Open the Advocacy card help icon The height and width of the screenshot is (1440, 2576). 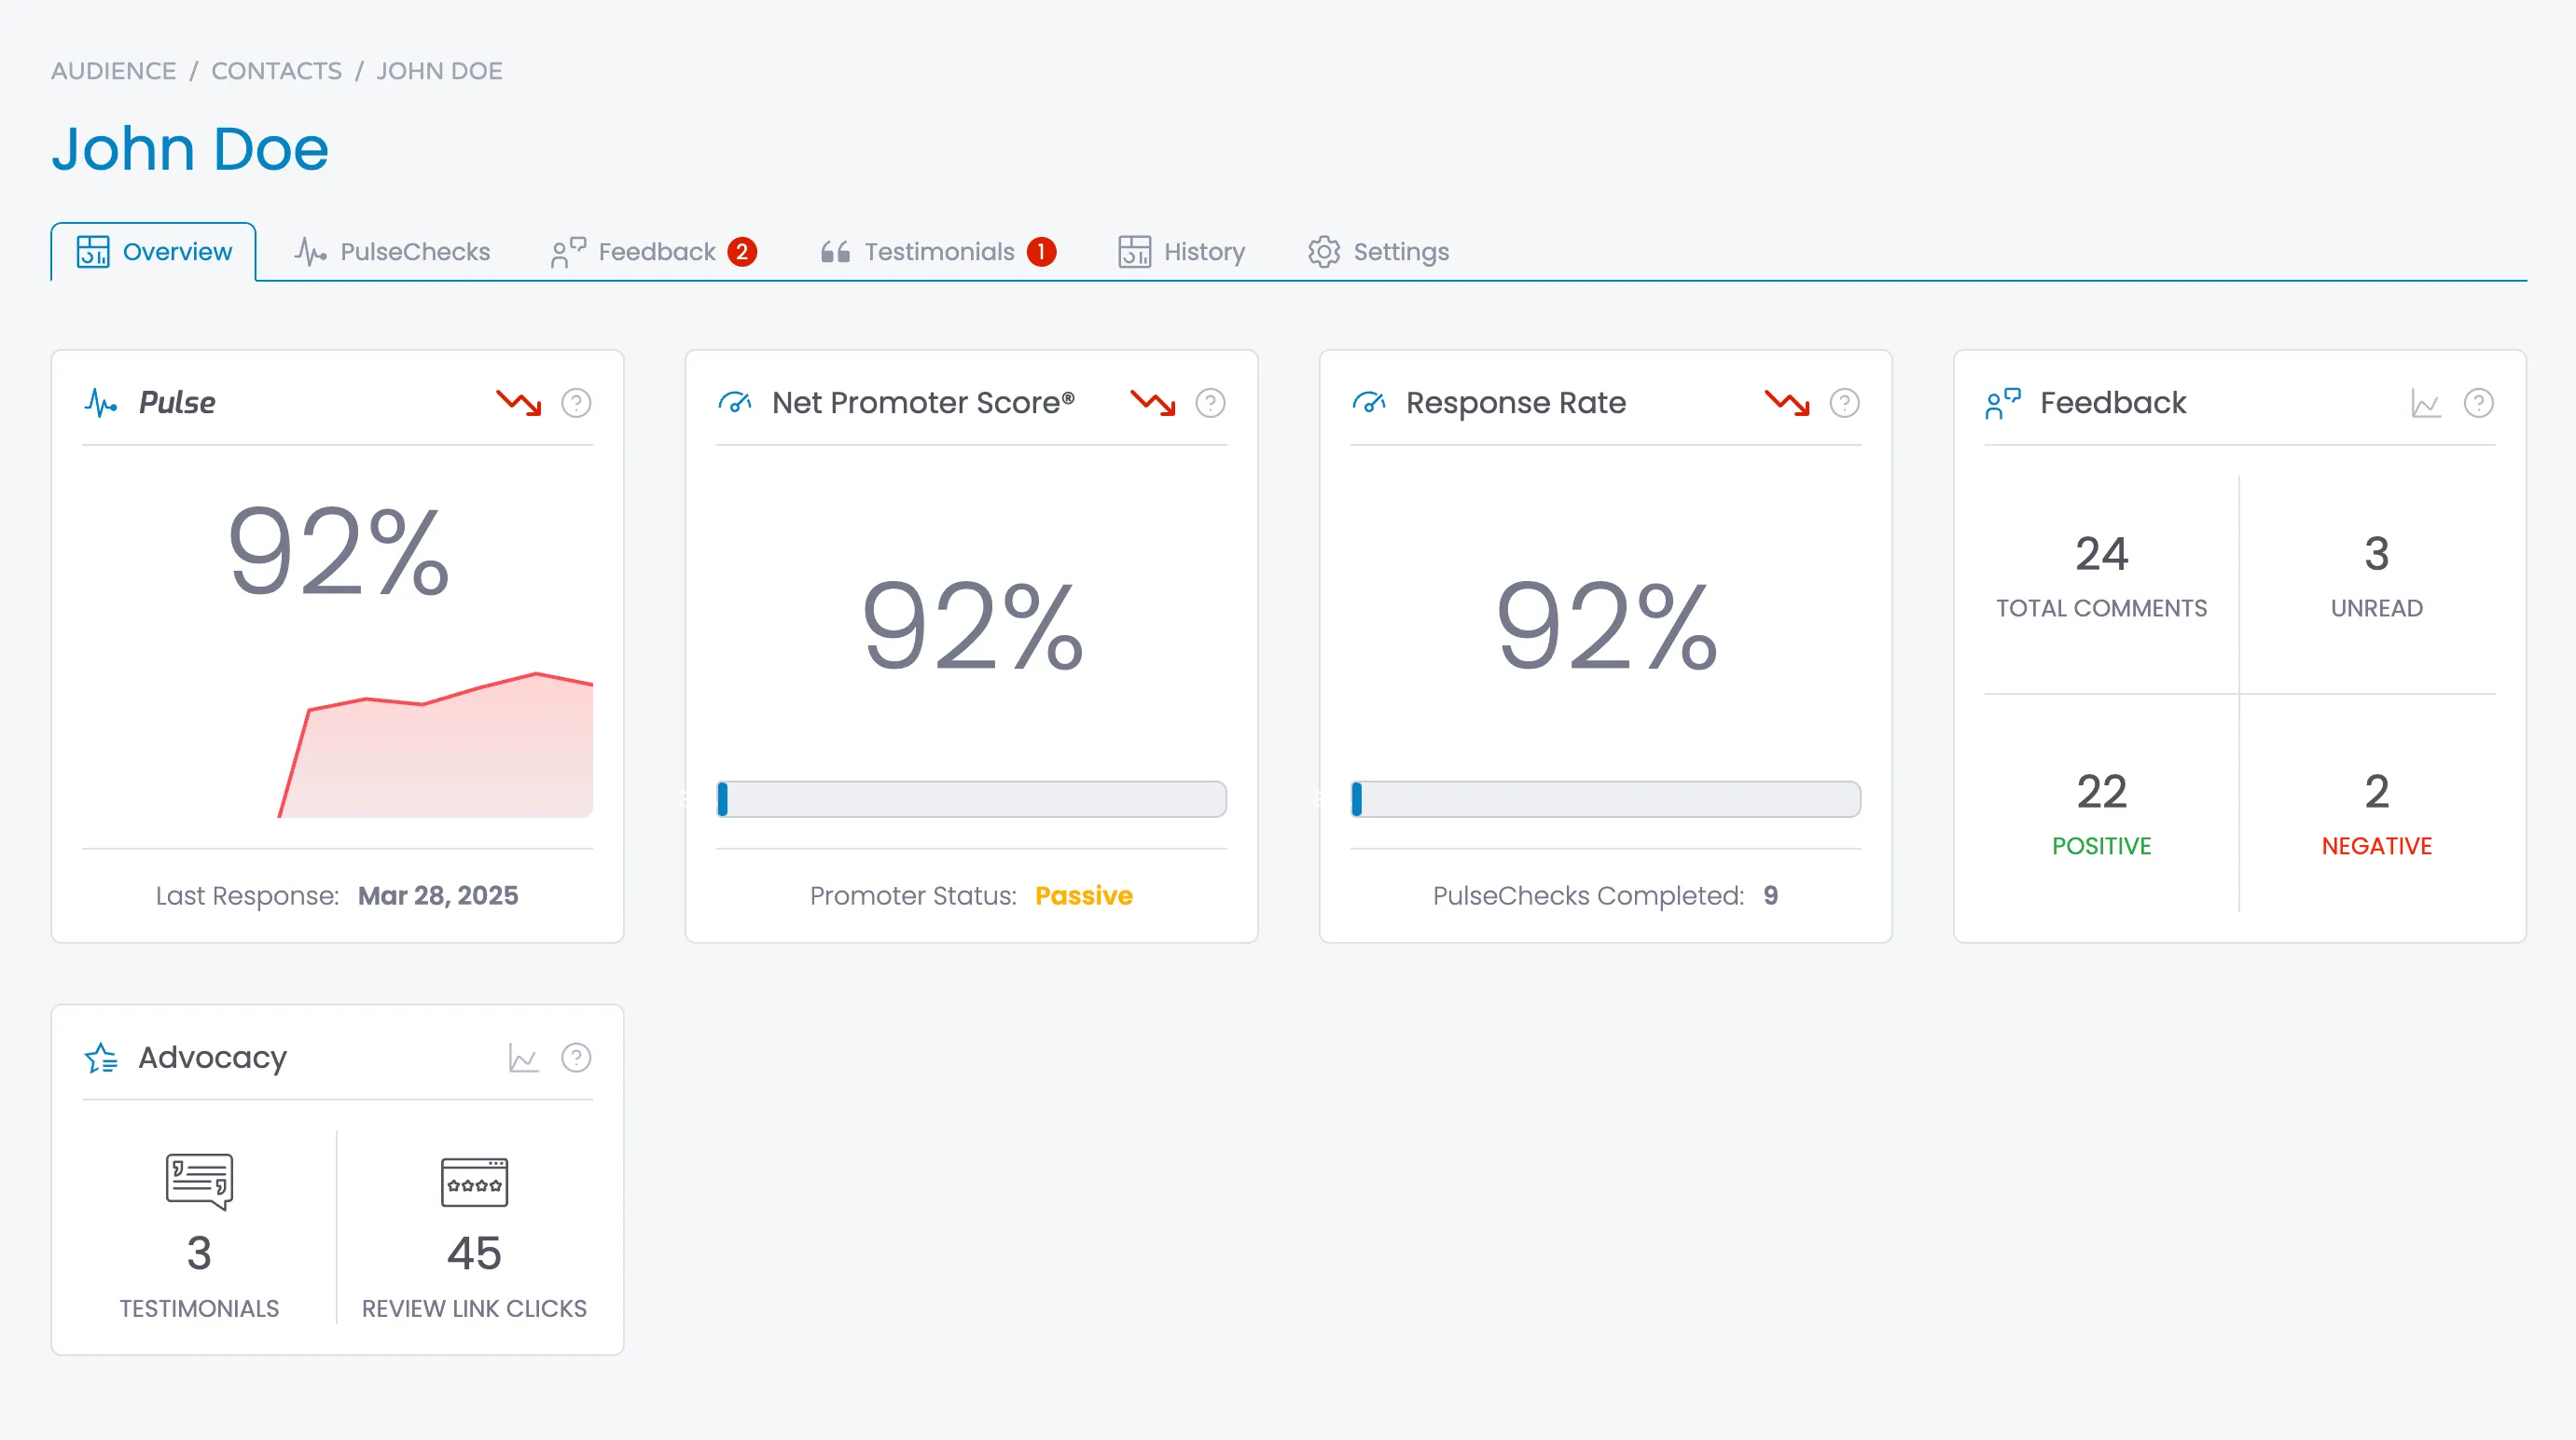click(576, 1058)
